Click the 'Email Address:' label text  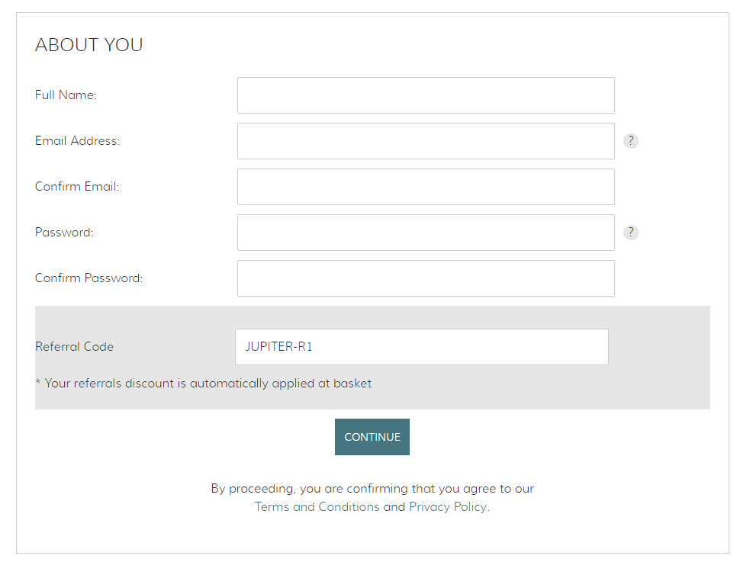coord(77,140)
